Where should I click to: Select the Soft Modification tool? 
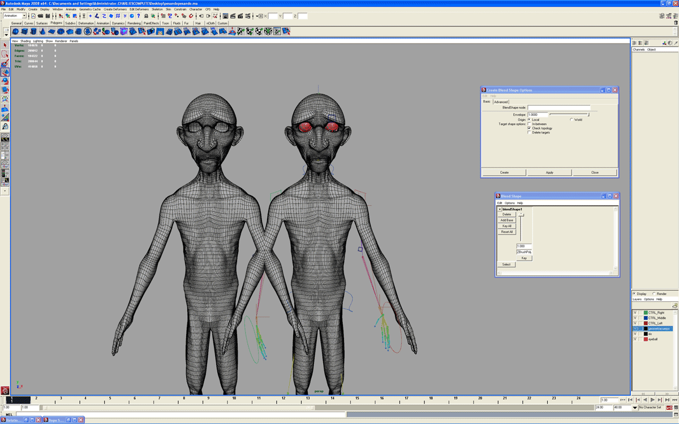5,108
